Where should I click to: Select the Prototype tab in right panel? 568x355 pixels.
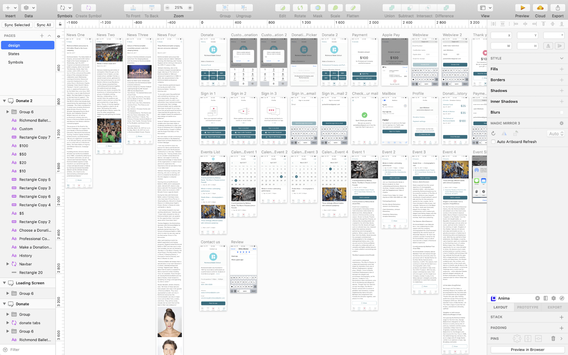(528, 307)
